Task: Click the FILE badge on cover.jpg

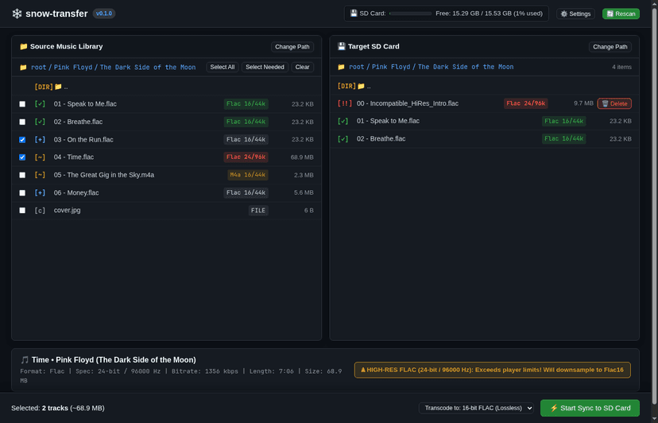Action: [258, 211]
